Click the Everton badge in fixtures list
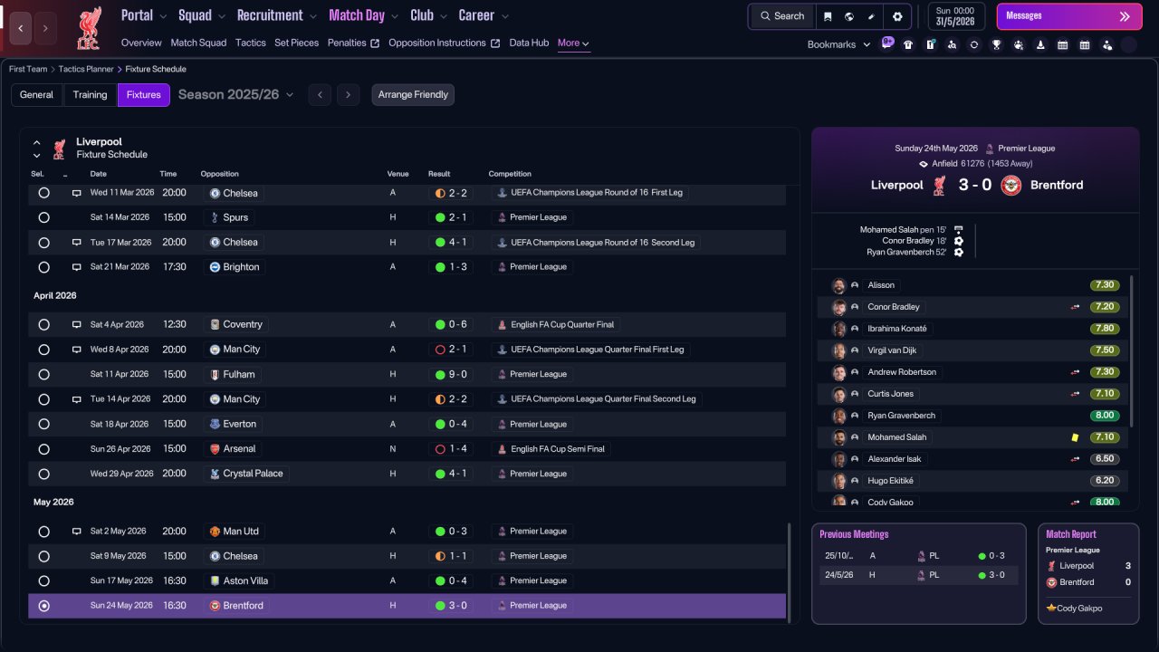Screen dimensions: 1159x652 point(215,424)
